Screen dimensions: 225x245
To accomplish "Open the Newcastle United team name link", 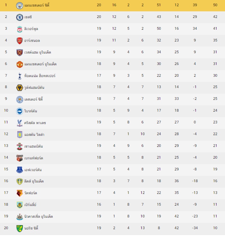I will [39, 216].
